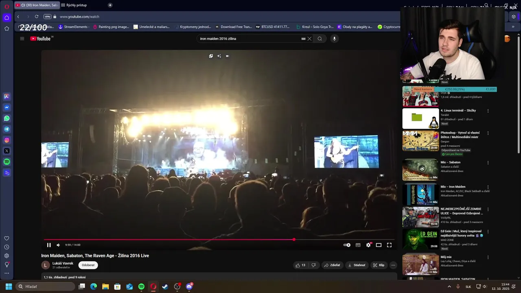Enter fullscreen mode
This screenshot has height=293, width=521.
[x=389, y=245]
